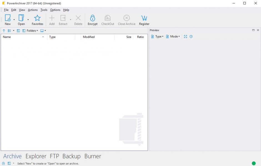
Task: Click the list view style icon
Action: click(9, 31)
